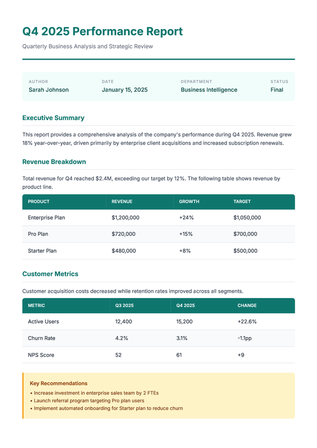Click the Starter Plan target $500,000
Image resolution: width=317 pixels, height=448 pixels.
[x=245, y=251]
